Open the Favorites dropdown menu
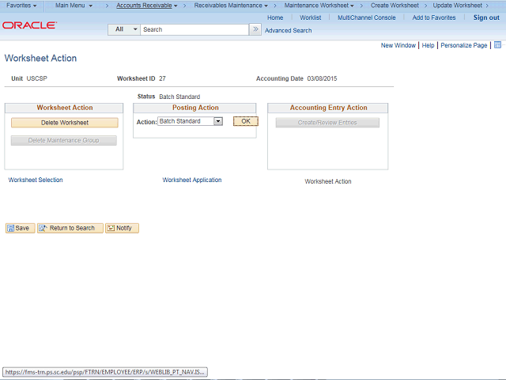This screenshot has width=506, height=380. pos(21,6)
